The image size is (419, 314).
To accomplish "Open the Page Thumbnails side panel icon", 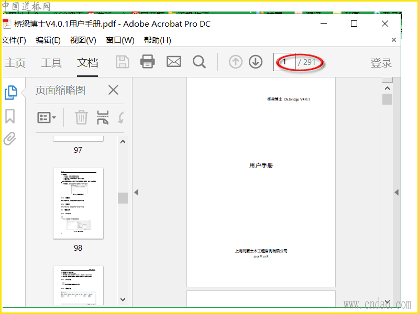I will tap(10, 93).
